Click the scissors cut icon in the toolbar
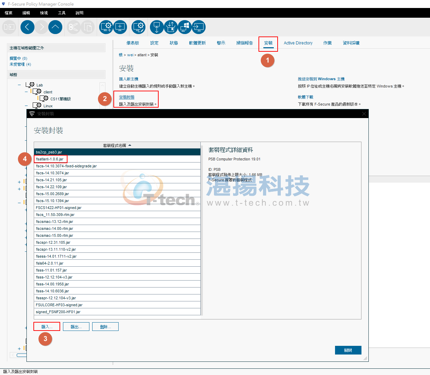 (73, 27)
